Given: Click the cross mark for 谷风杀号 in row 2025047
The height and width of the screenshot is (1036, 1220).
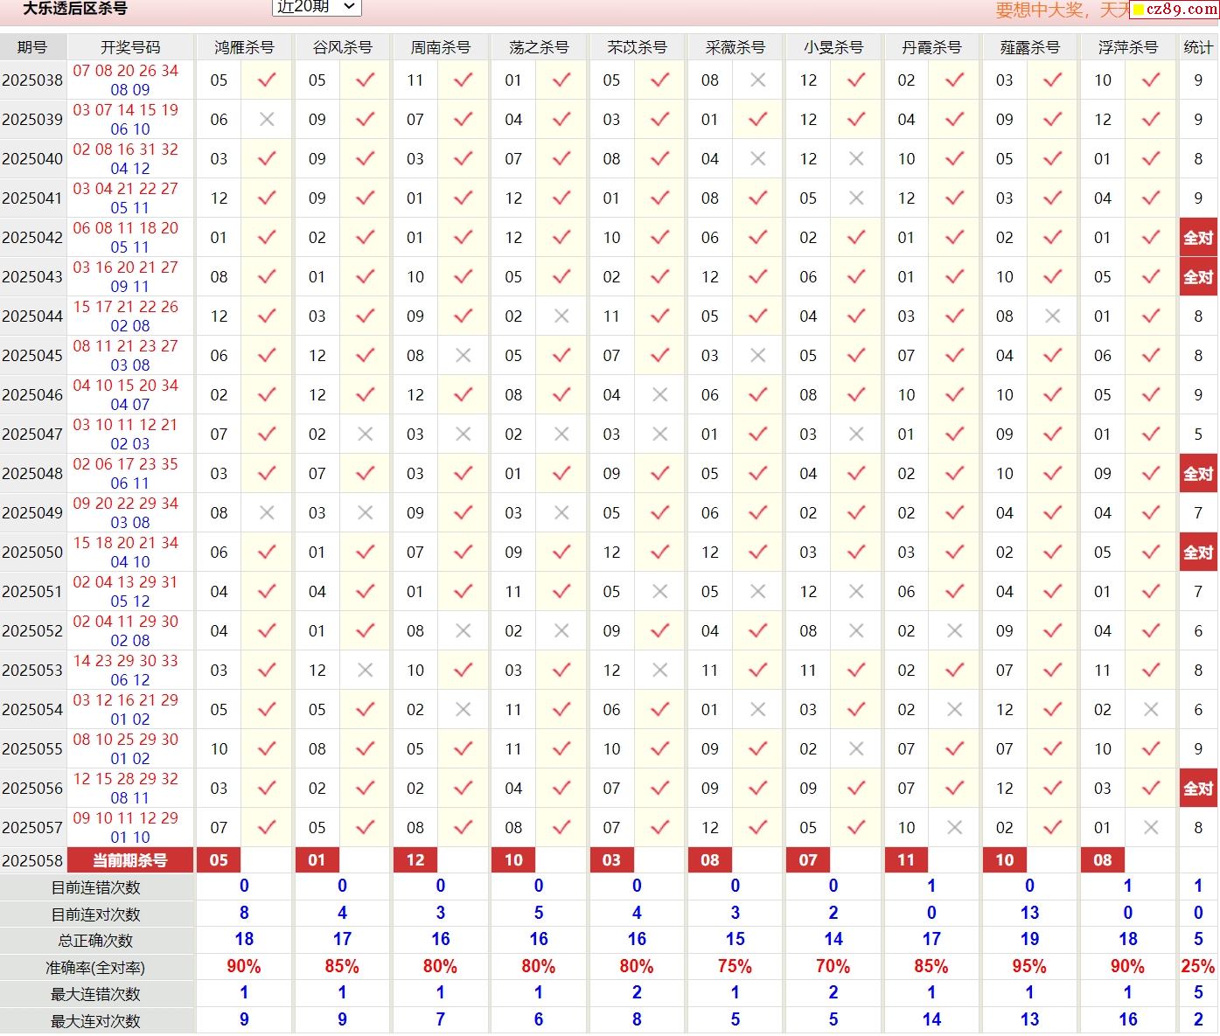Looking at the screenshot, I should click(366, 434).
